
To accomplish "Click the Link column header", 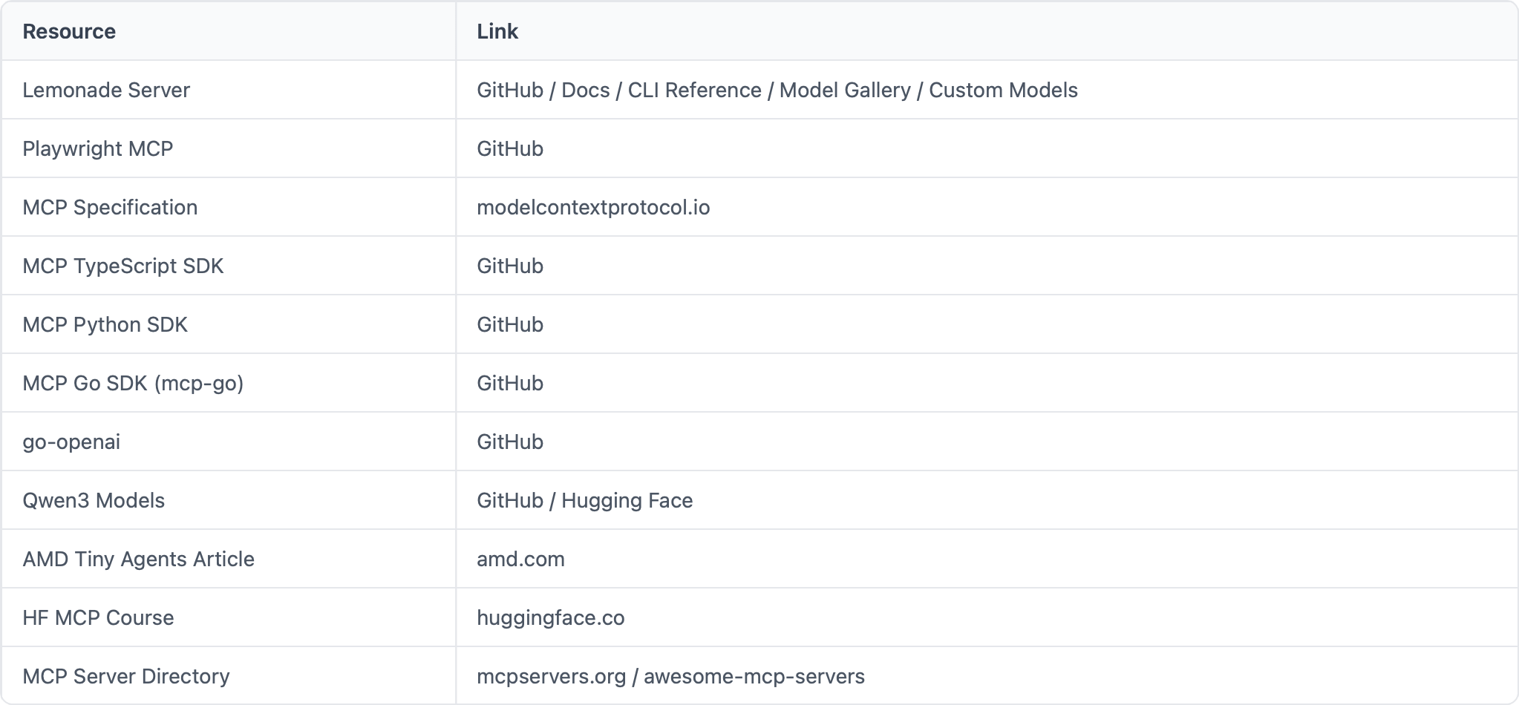I will coord(497,31).
